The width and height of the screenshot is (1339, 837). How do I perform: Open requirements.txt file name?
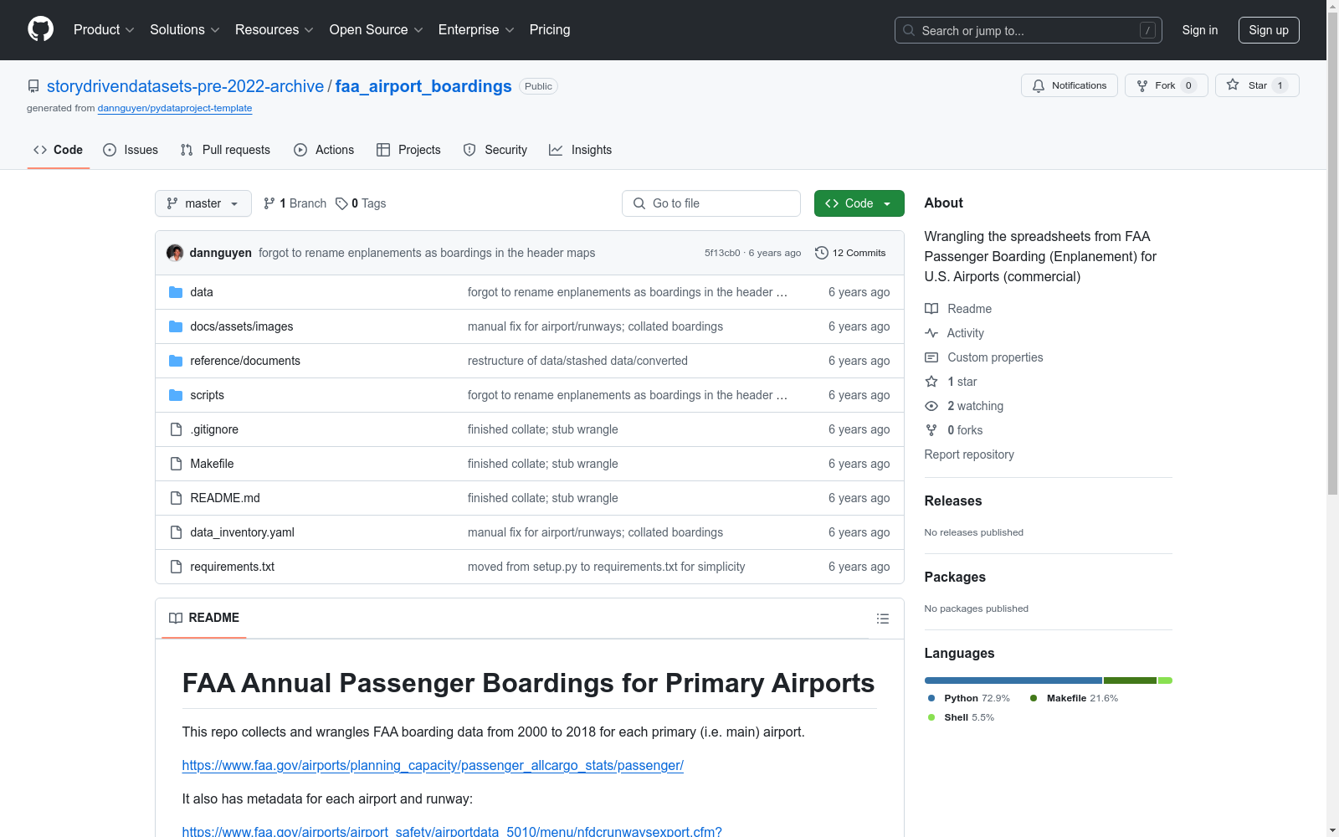point(232,567)
